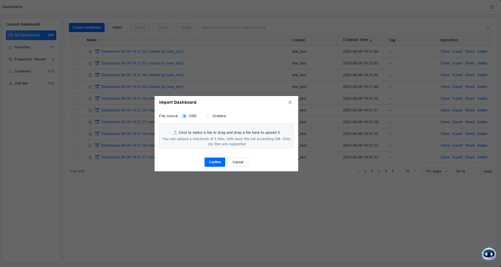The height and width of the screenshot is (267, 501).
Task: Click the upload icon in drop area
Action: (175, 133)
